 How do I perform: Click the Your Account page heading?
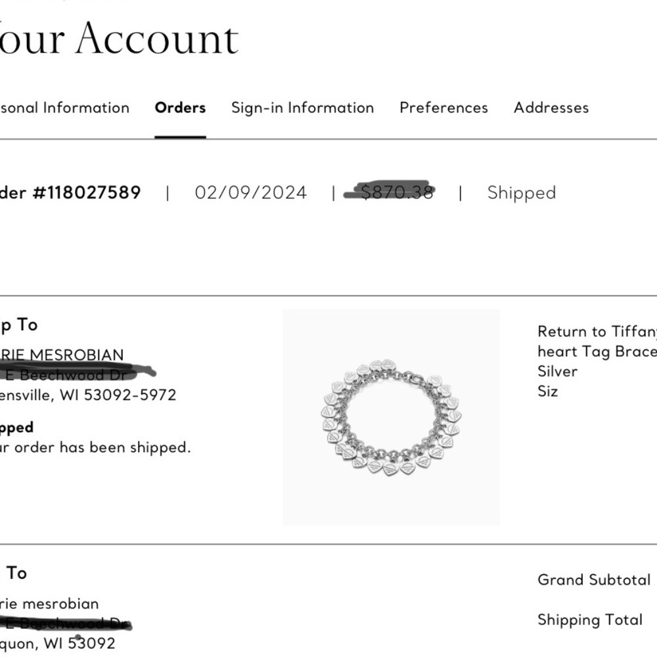119,39
